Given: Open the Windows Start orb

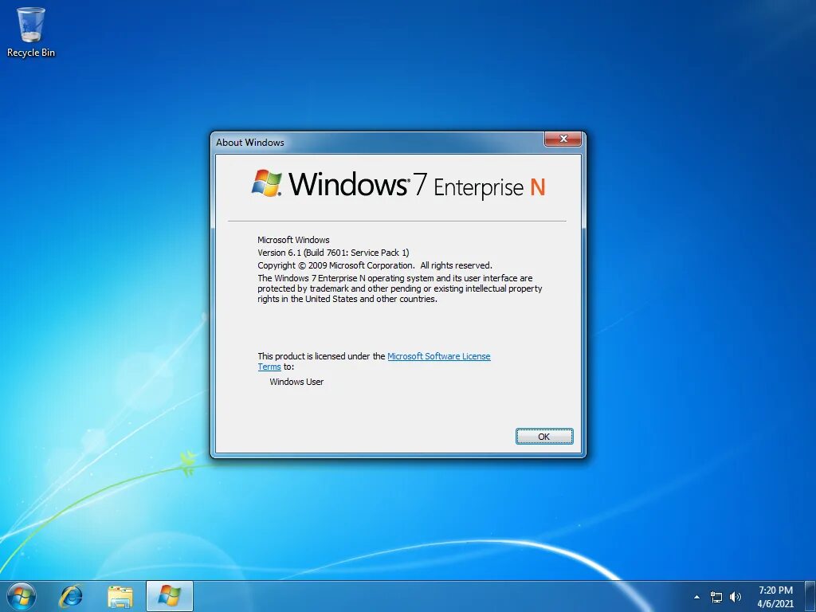Looking at the screenshot, I should click(x=22, y=596).
